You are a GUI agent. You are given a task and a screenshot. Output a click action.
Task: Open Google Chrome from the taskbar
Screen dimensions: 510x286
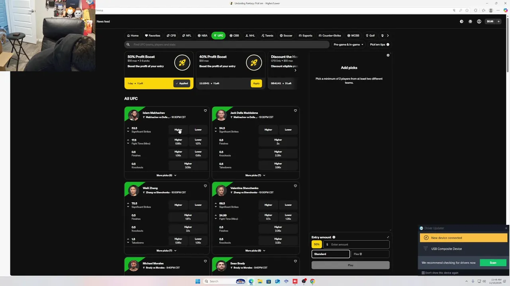312,281
